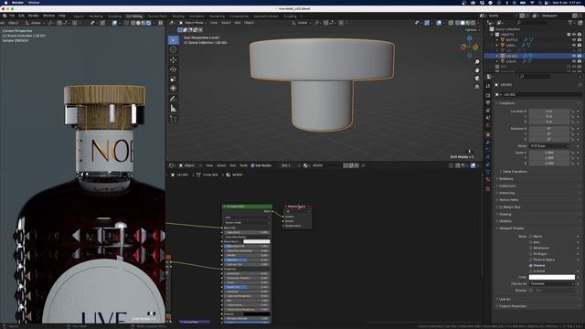The image size is (585, 329).
Task: Select the Add Cube tool
Action: (173, 119)
